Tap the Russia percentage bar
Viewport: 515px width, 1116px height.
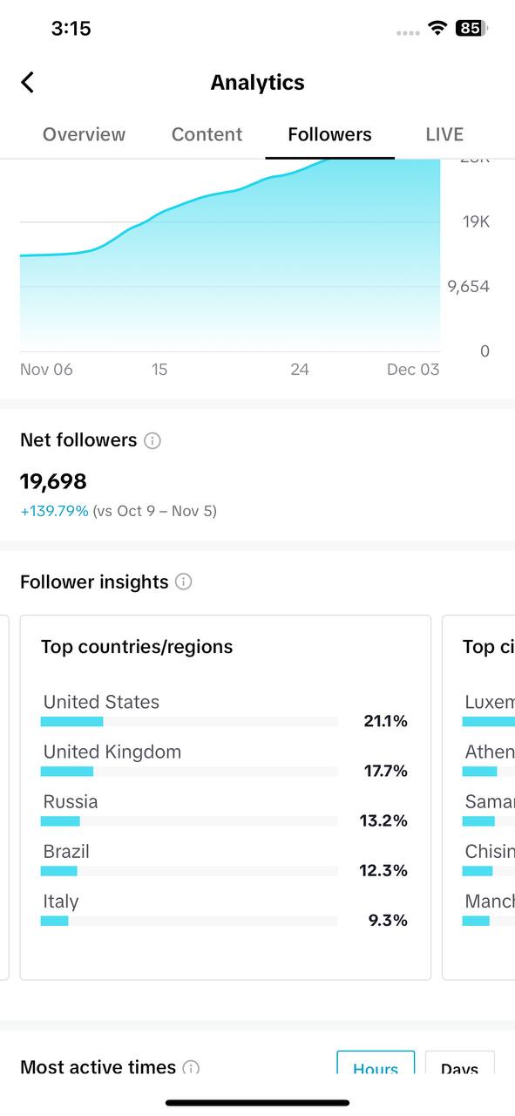click(189, 820)
